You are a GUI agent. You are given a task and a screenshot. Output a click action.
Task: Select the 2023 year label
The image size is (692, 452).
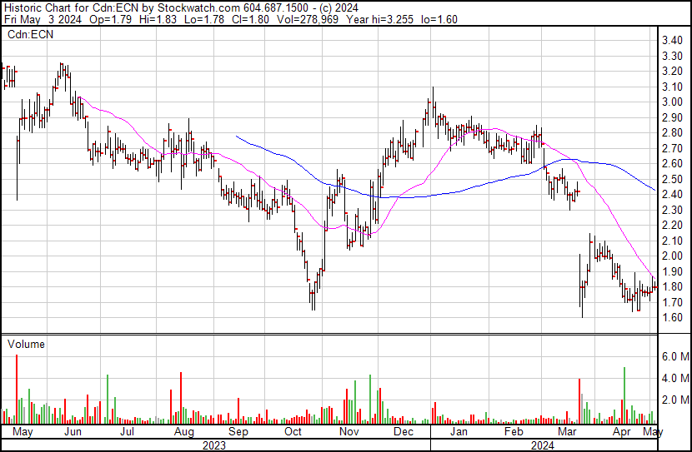tap(214, 445)
